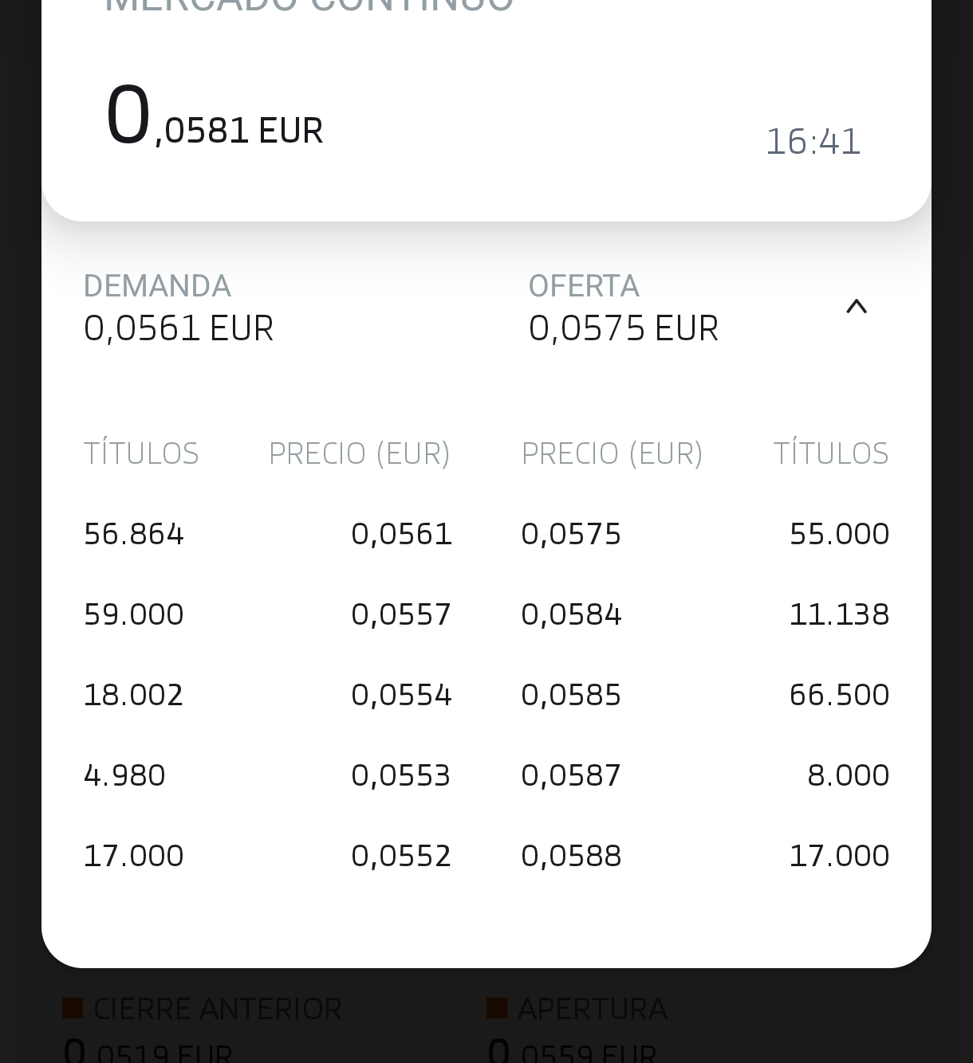The image size is (973, 1063).
Task: Tap the DEMANDA 0,0561 EUR value
Action: tap(179, 328)
